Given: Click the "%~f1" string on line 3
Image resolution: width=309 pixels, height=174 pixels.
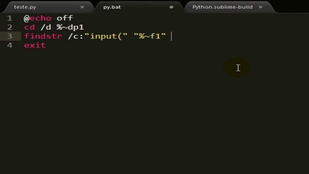Looking at the screenshot, I should [x=150, y=36].
